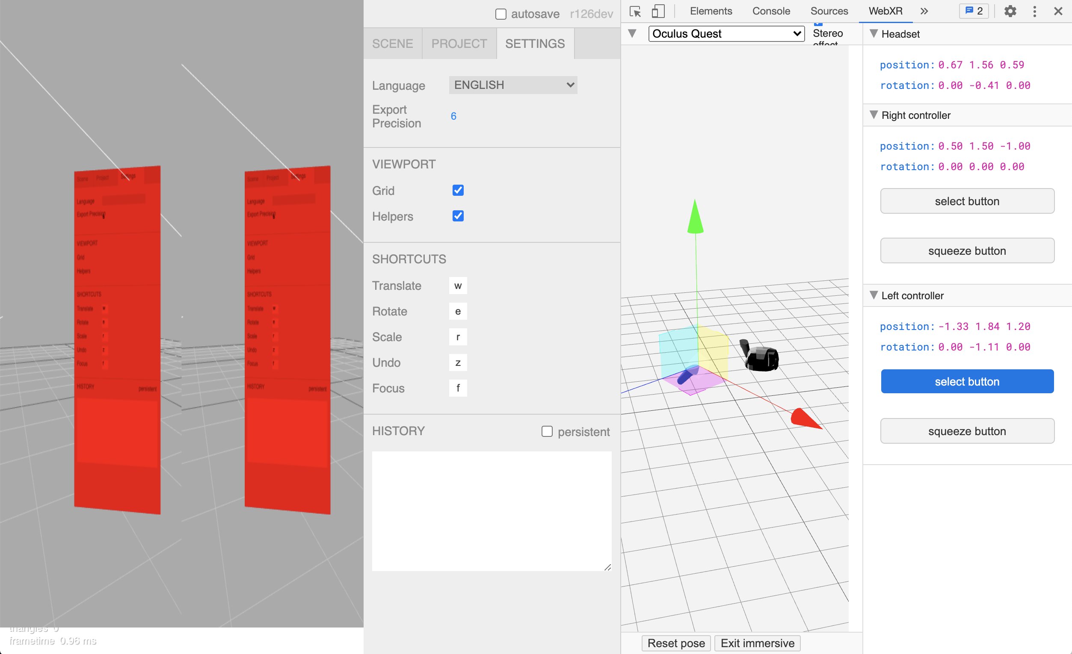Click the Export Precision value 6
This screenshot has height=654, width=1072.
(453, 116)
